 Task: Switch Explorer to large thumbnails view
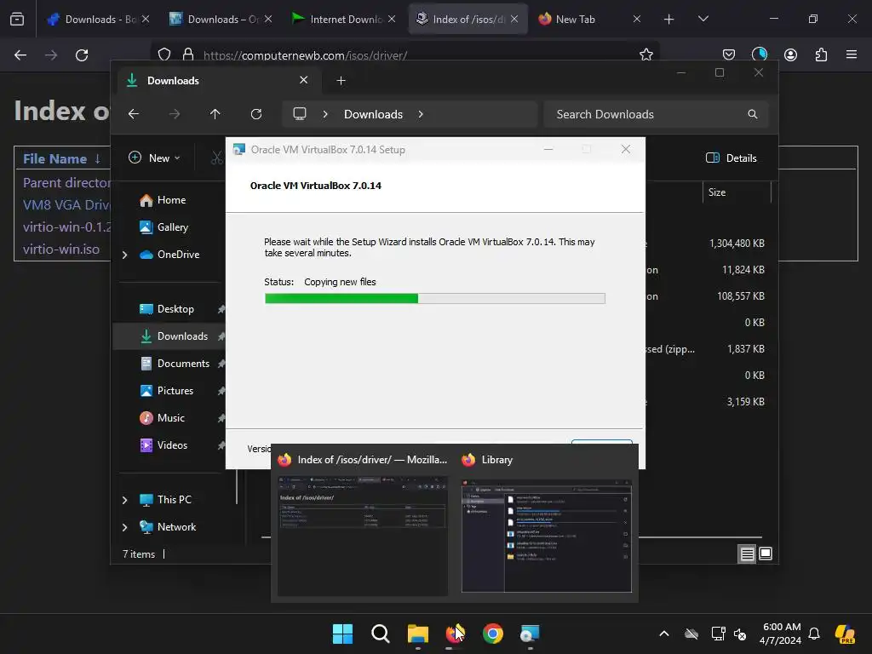tap(766, 554)
